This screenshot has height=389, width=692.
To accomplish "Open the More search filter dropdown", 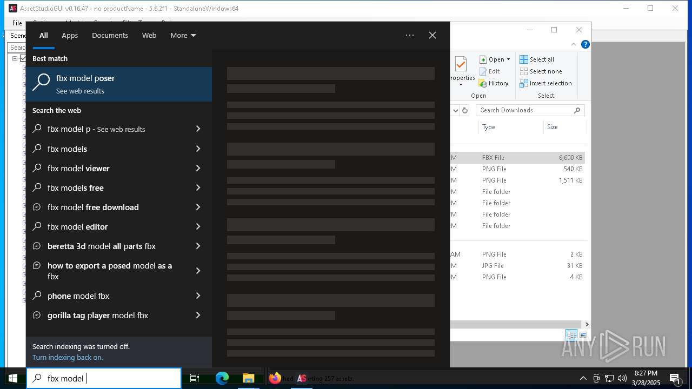I will 183,35.
